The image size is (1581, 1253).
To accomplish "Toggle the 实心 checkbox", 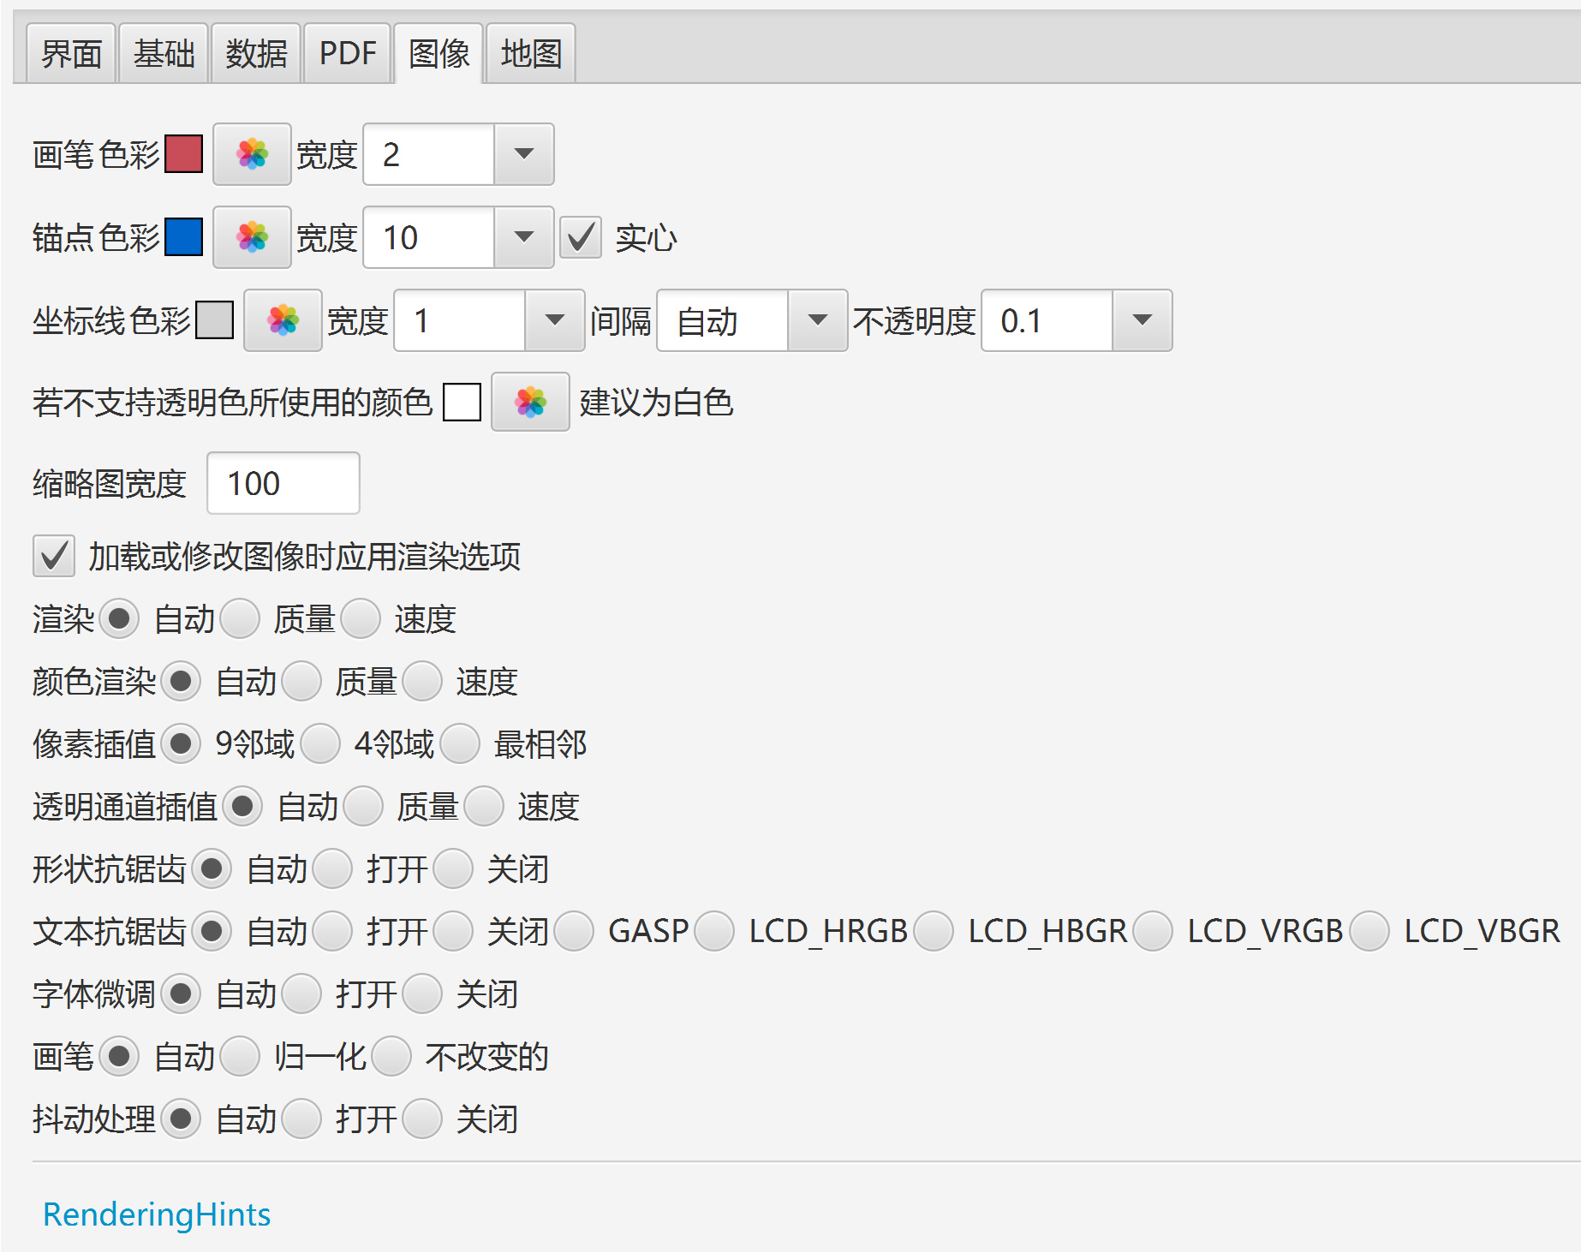I will pyautogui.click(x=581, y=237).
